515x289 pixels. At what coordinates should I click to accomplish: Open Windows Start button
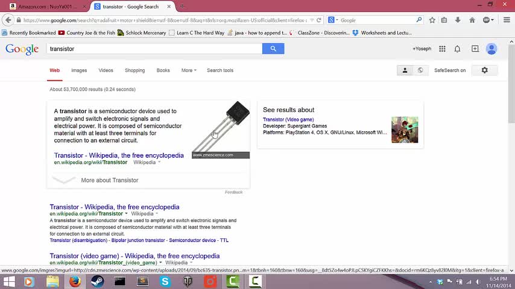9,282
